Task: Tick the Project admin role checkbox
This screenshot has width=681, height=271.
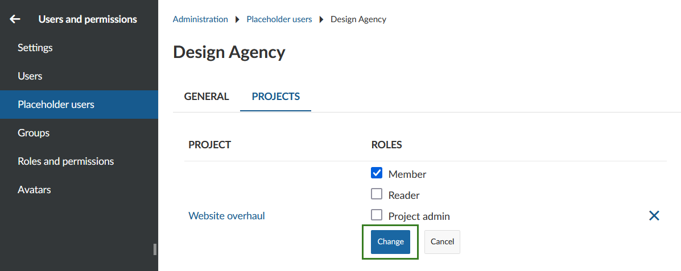Action: [x=377, y=215]
